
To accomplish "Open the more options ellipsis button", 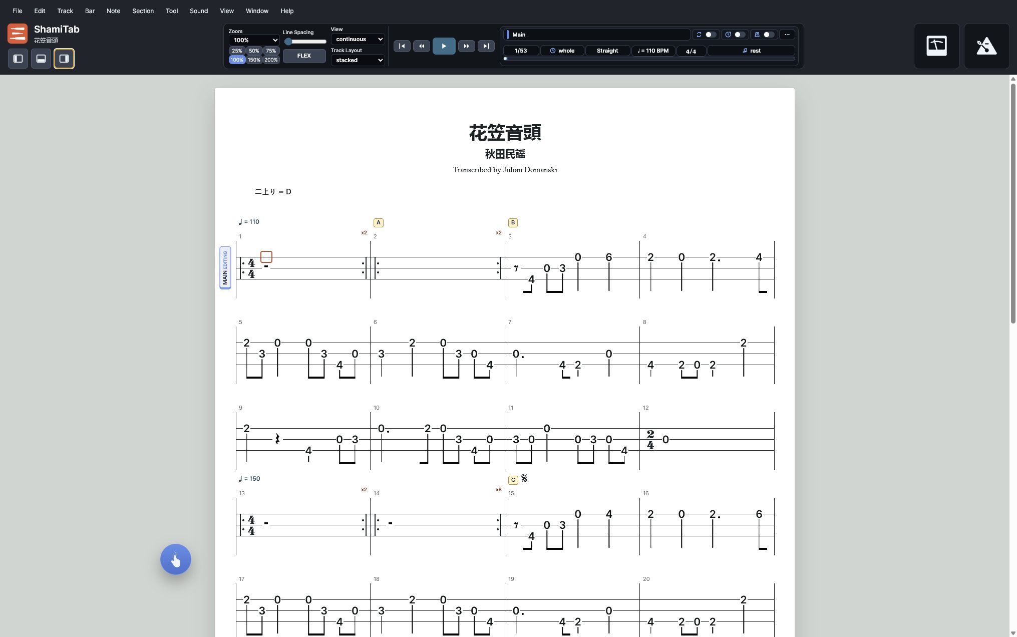I will pyautogui.click(x=787, y=35).
